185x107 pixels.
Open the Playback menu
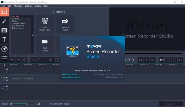(18, 6)
